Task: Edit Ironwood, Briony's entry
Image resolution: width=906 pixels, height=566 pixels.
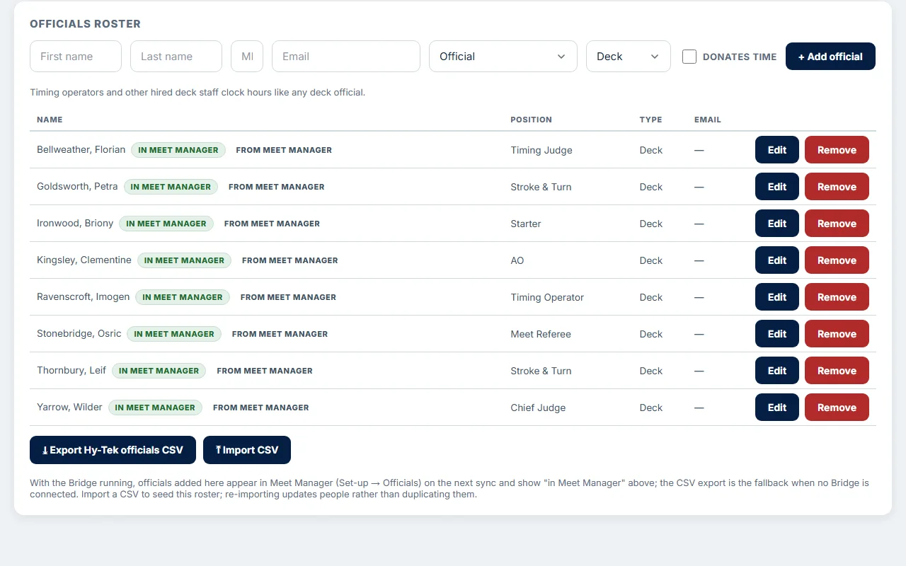Action: (x=777, y=224)
